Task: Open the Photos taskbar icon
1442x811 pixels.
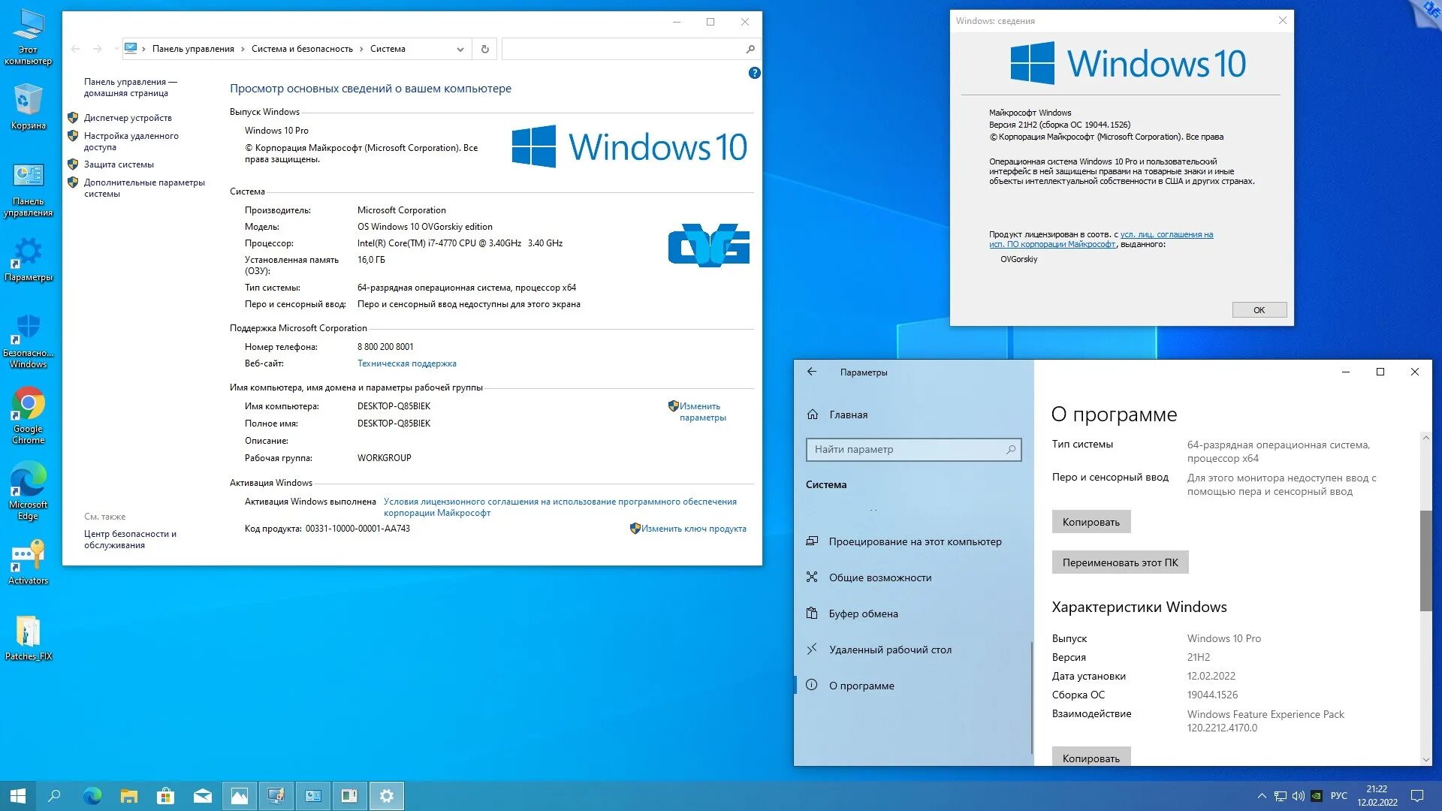Action: (240, 796)
